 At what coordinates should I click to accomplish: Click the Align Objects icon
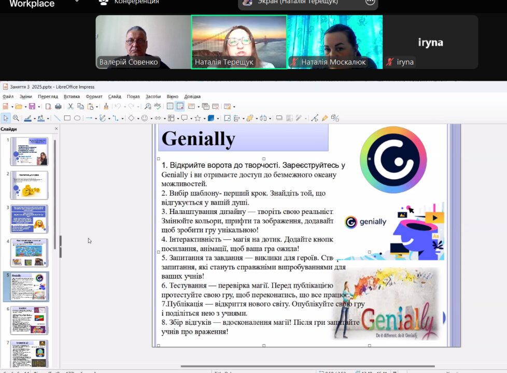tap(236, 118)
